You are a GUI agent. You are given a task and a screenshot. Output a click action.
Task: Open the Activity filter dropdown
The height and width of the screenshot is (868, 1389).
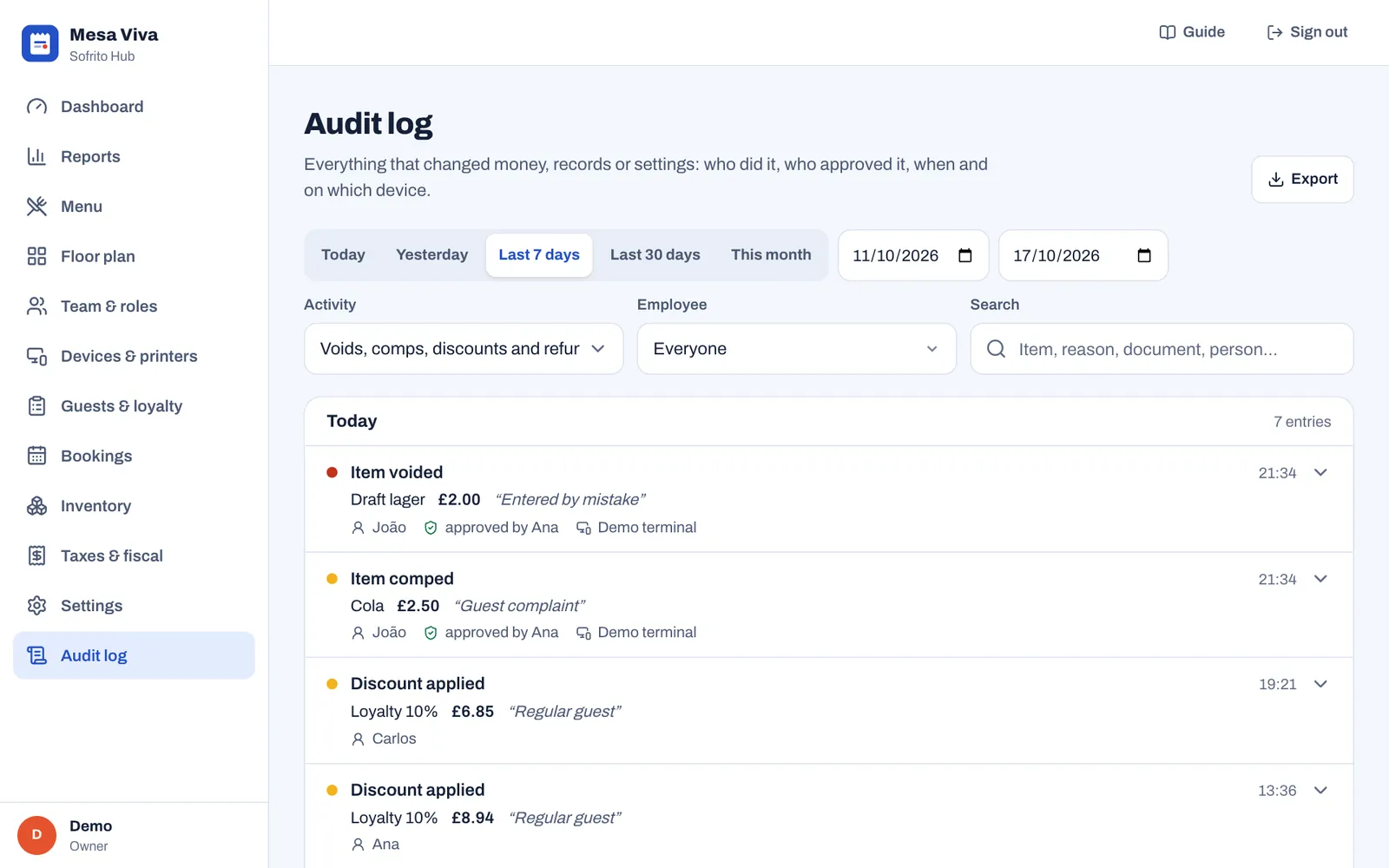click(464, 349)
